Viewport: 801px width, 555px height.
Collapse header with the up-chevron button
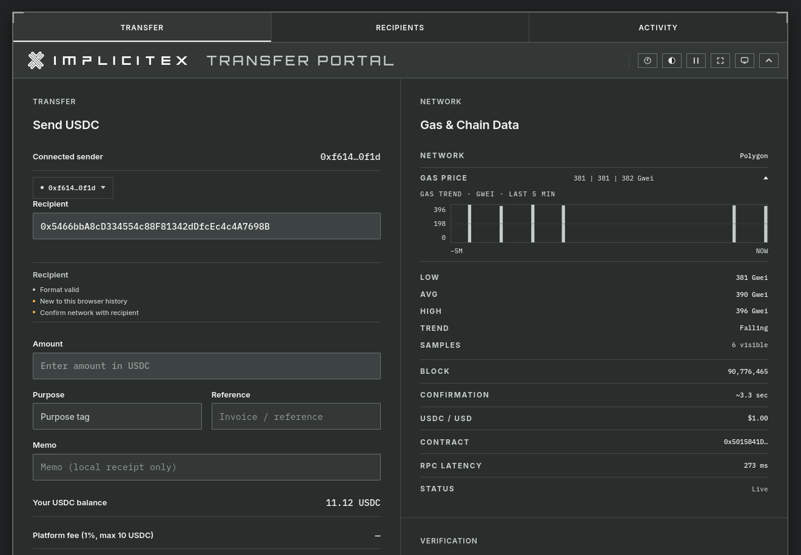[x=769, y=61]
